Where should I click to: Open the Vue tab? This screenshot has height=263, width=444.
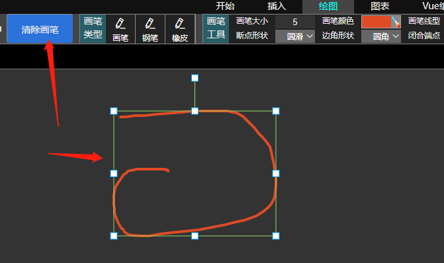pyautogui.click(x=433, y=6)
